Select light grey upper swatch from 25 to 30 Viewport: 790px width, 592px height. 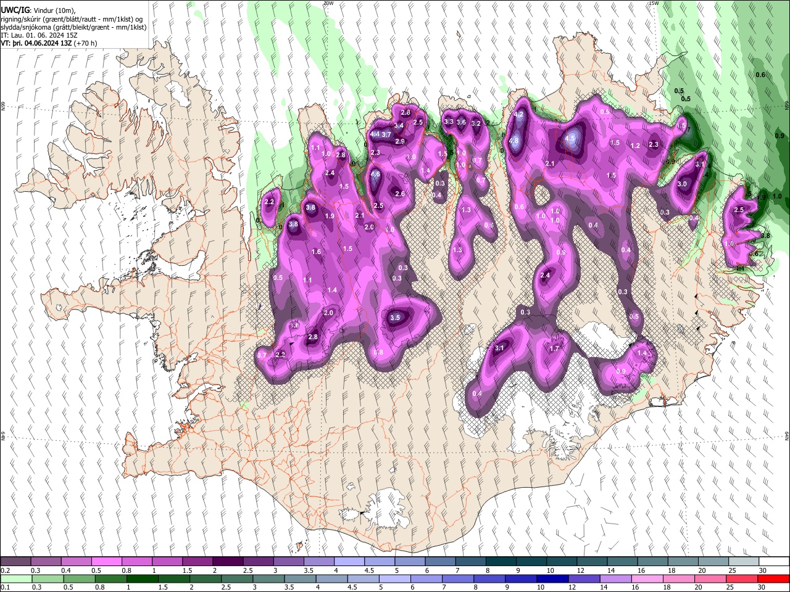click(x=744, y=562)
